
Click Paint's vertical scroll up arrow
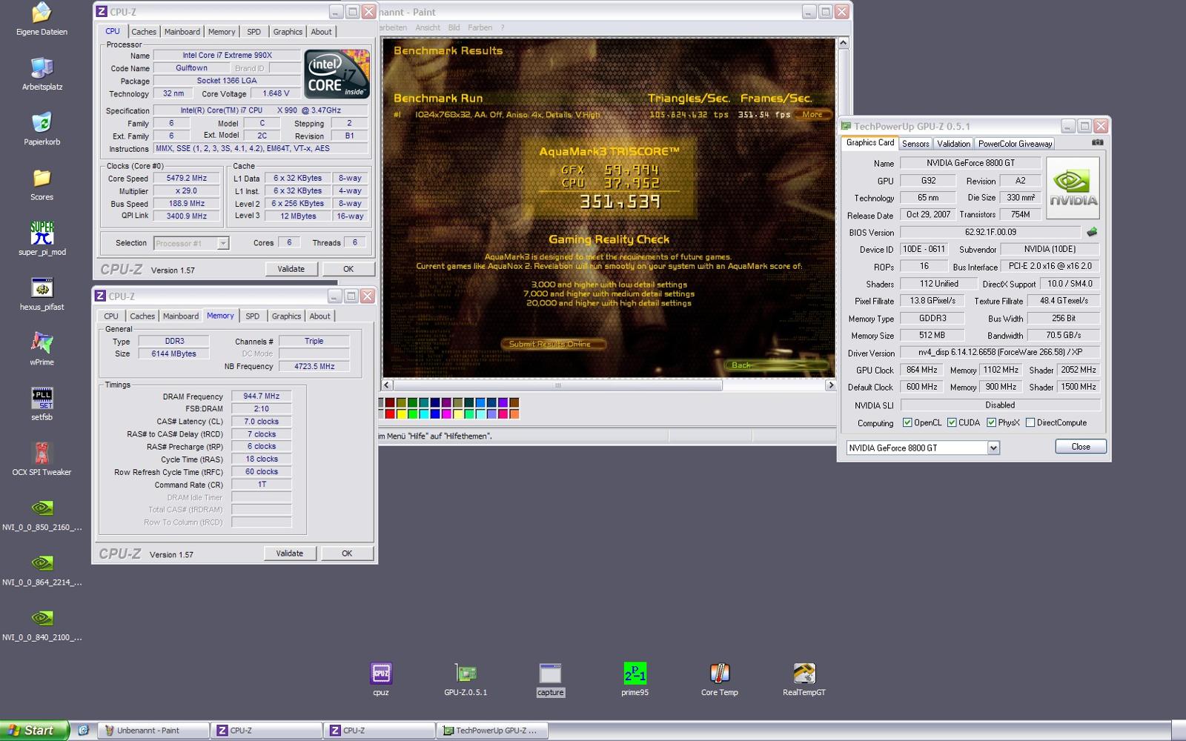(x=843, y=43)
